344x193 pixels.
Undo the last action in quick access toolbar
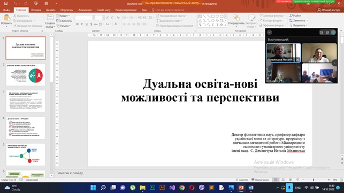[16, 3]
